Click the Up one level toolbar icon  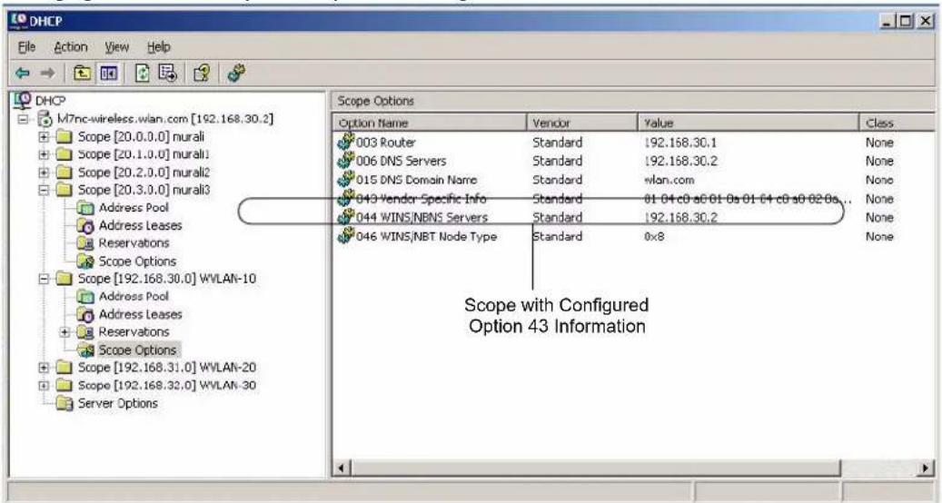82,74
